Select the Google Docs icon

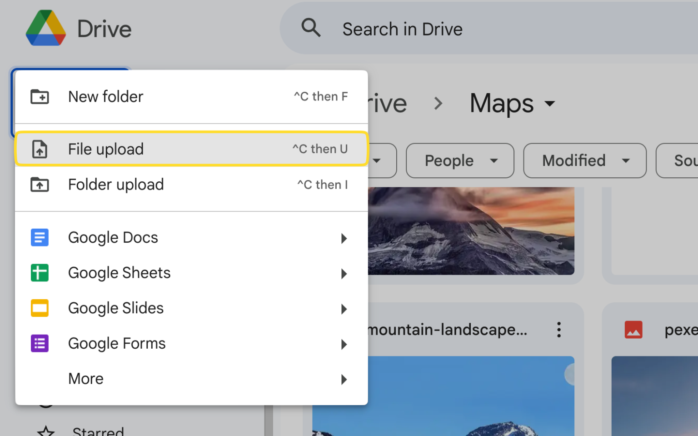pos(40,237)
